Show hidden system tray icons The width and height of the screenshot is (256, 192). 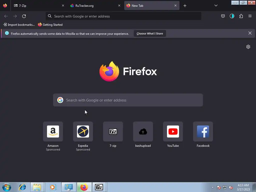[x=212, y=187]
